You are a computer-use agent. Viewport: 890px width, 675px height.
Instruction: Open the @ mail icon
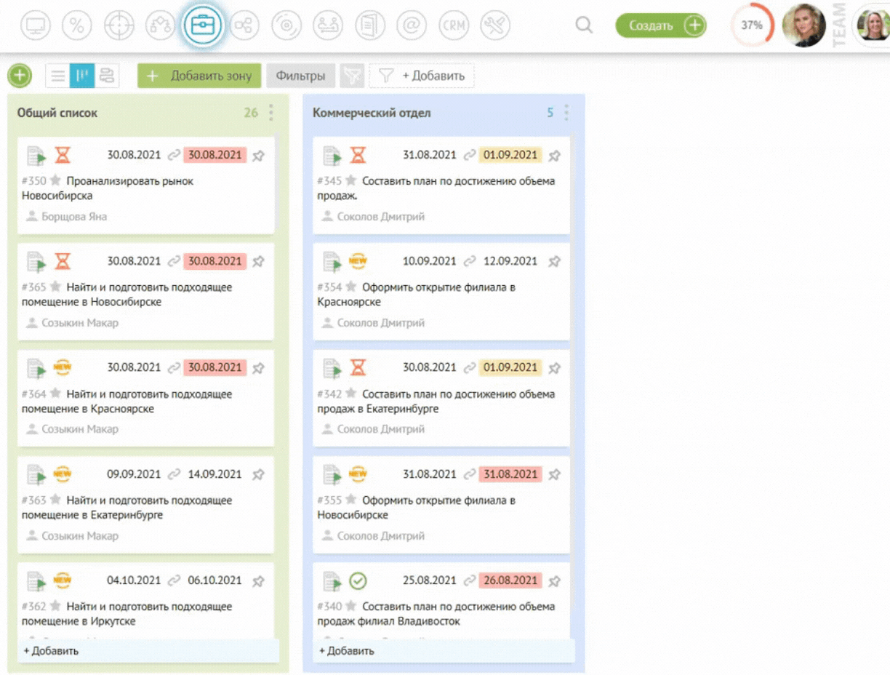click(x=412, y=25)
